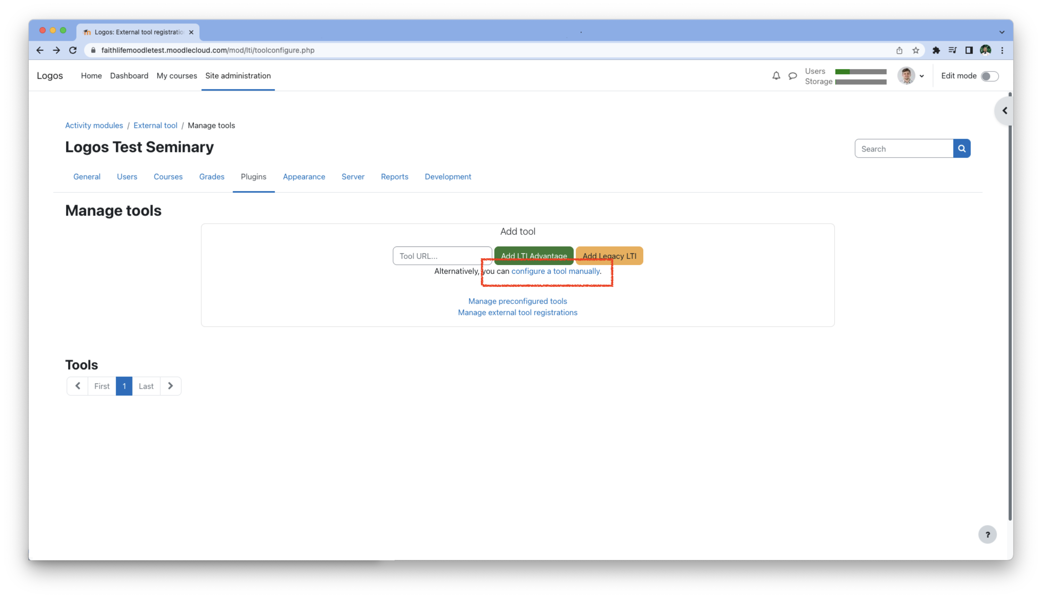Open the Chrome extensions puzzle icon
The width and height of the screenshot is (1042, 598).
click(x=937, y=50)
